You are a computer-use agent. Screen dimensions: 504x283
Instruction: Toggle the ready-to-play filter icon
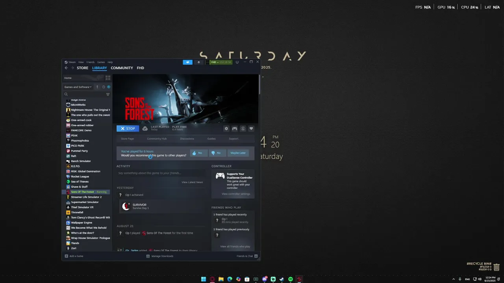coord(109,87)
